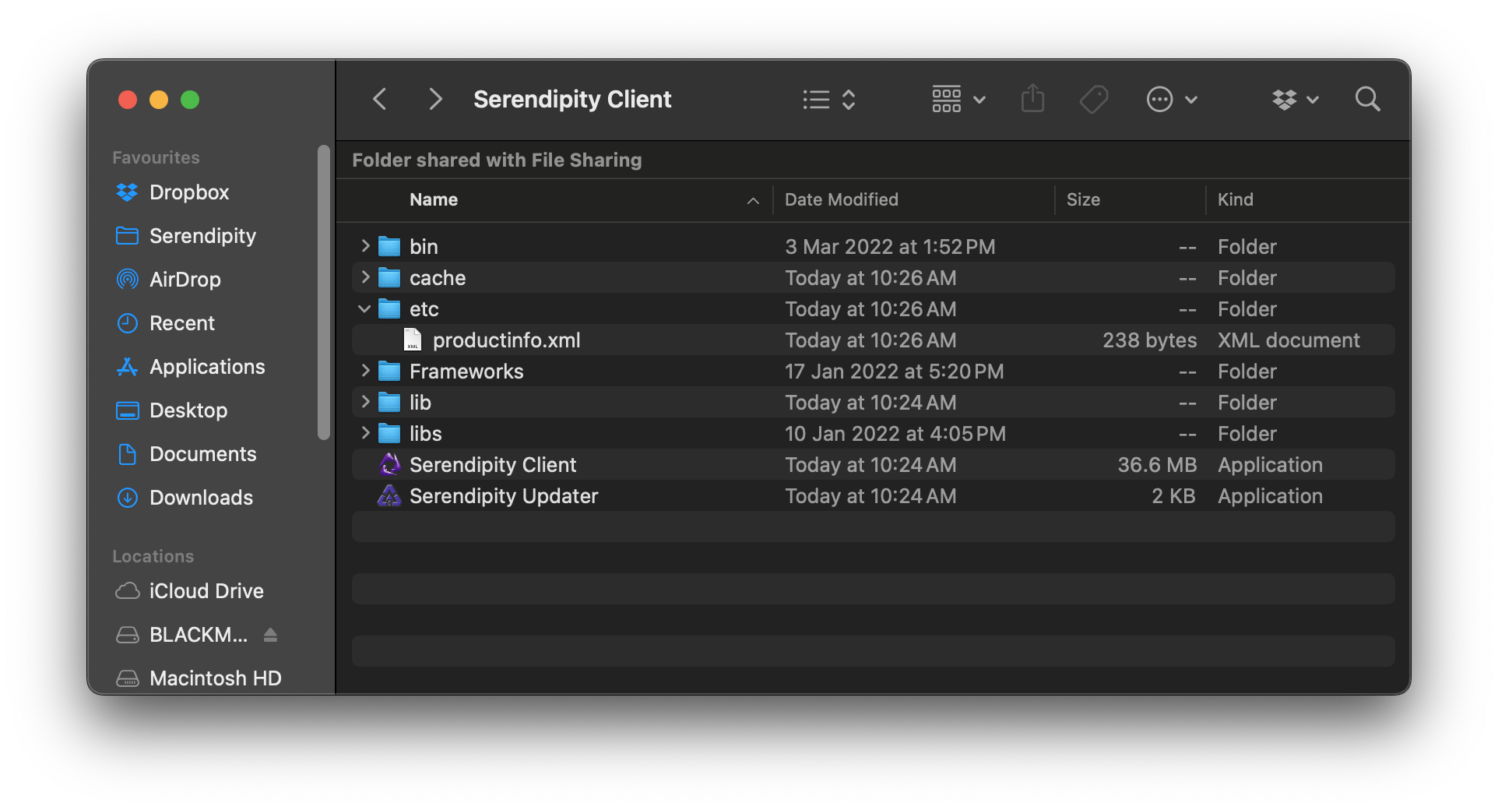1498x810 pixels.
Task: Click the sidebar vertical scrollbar
Action: point(324,292)
